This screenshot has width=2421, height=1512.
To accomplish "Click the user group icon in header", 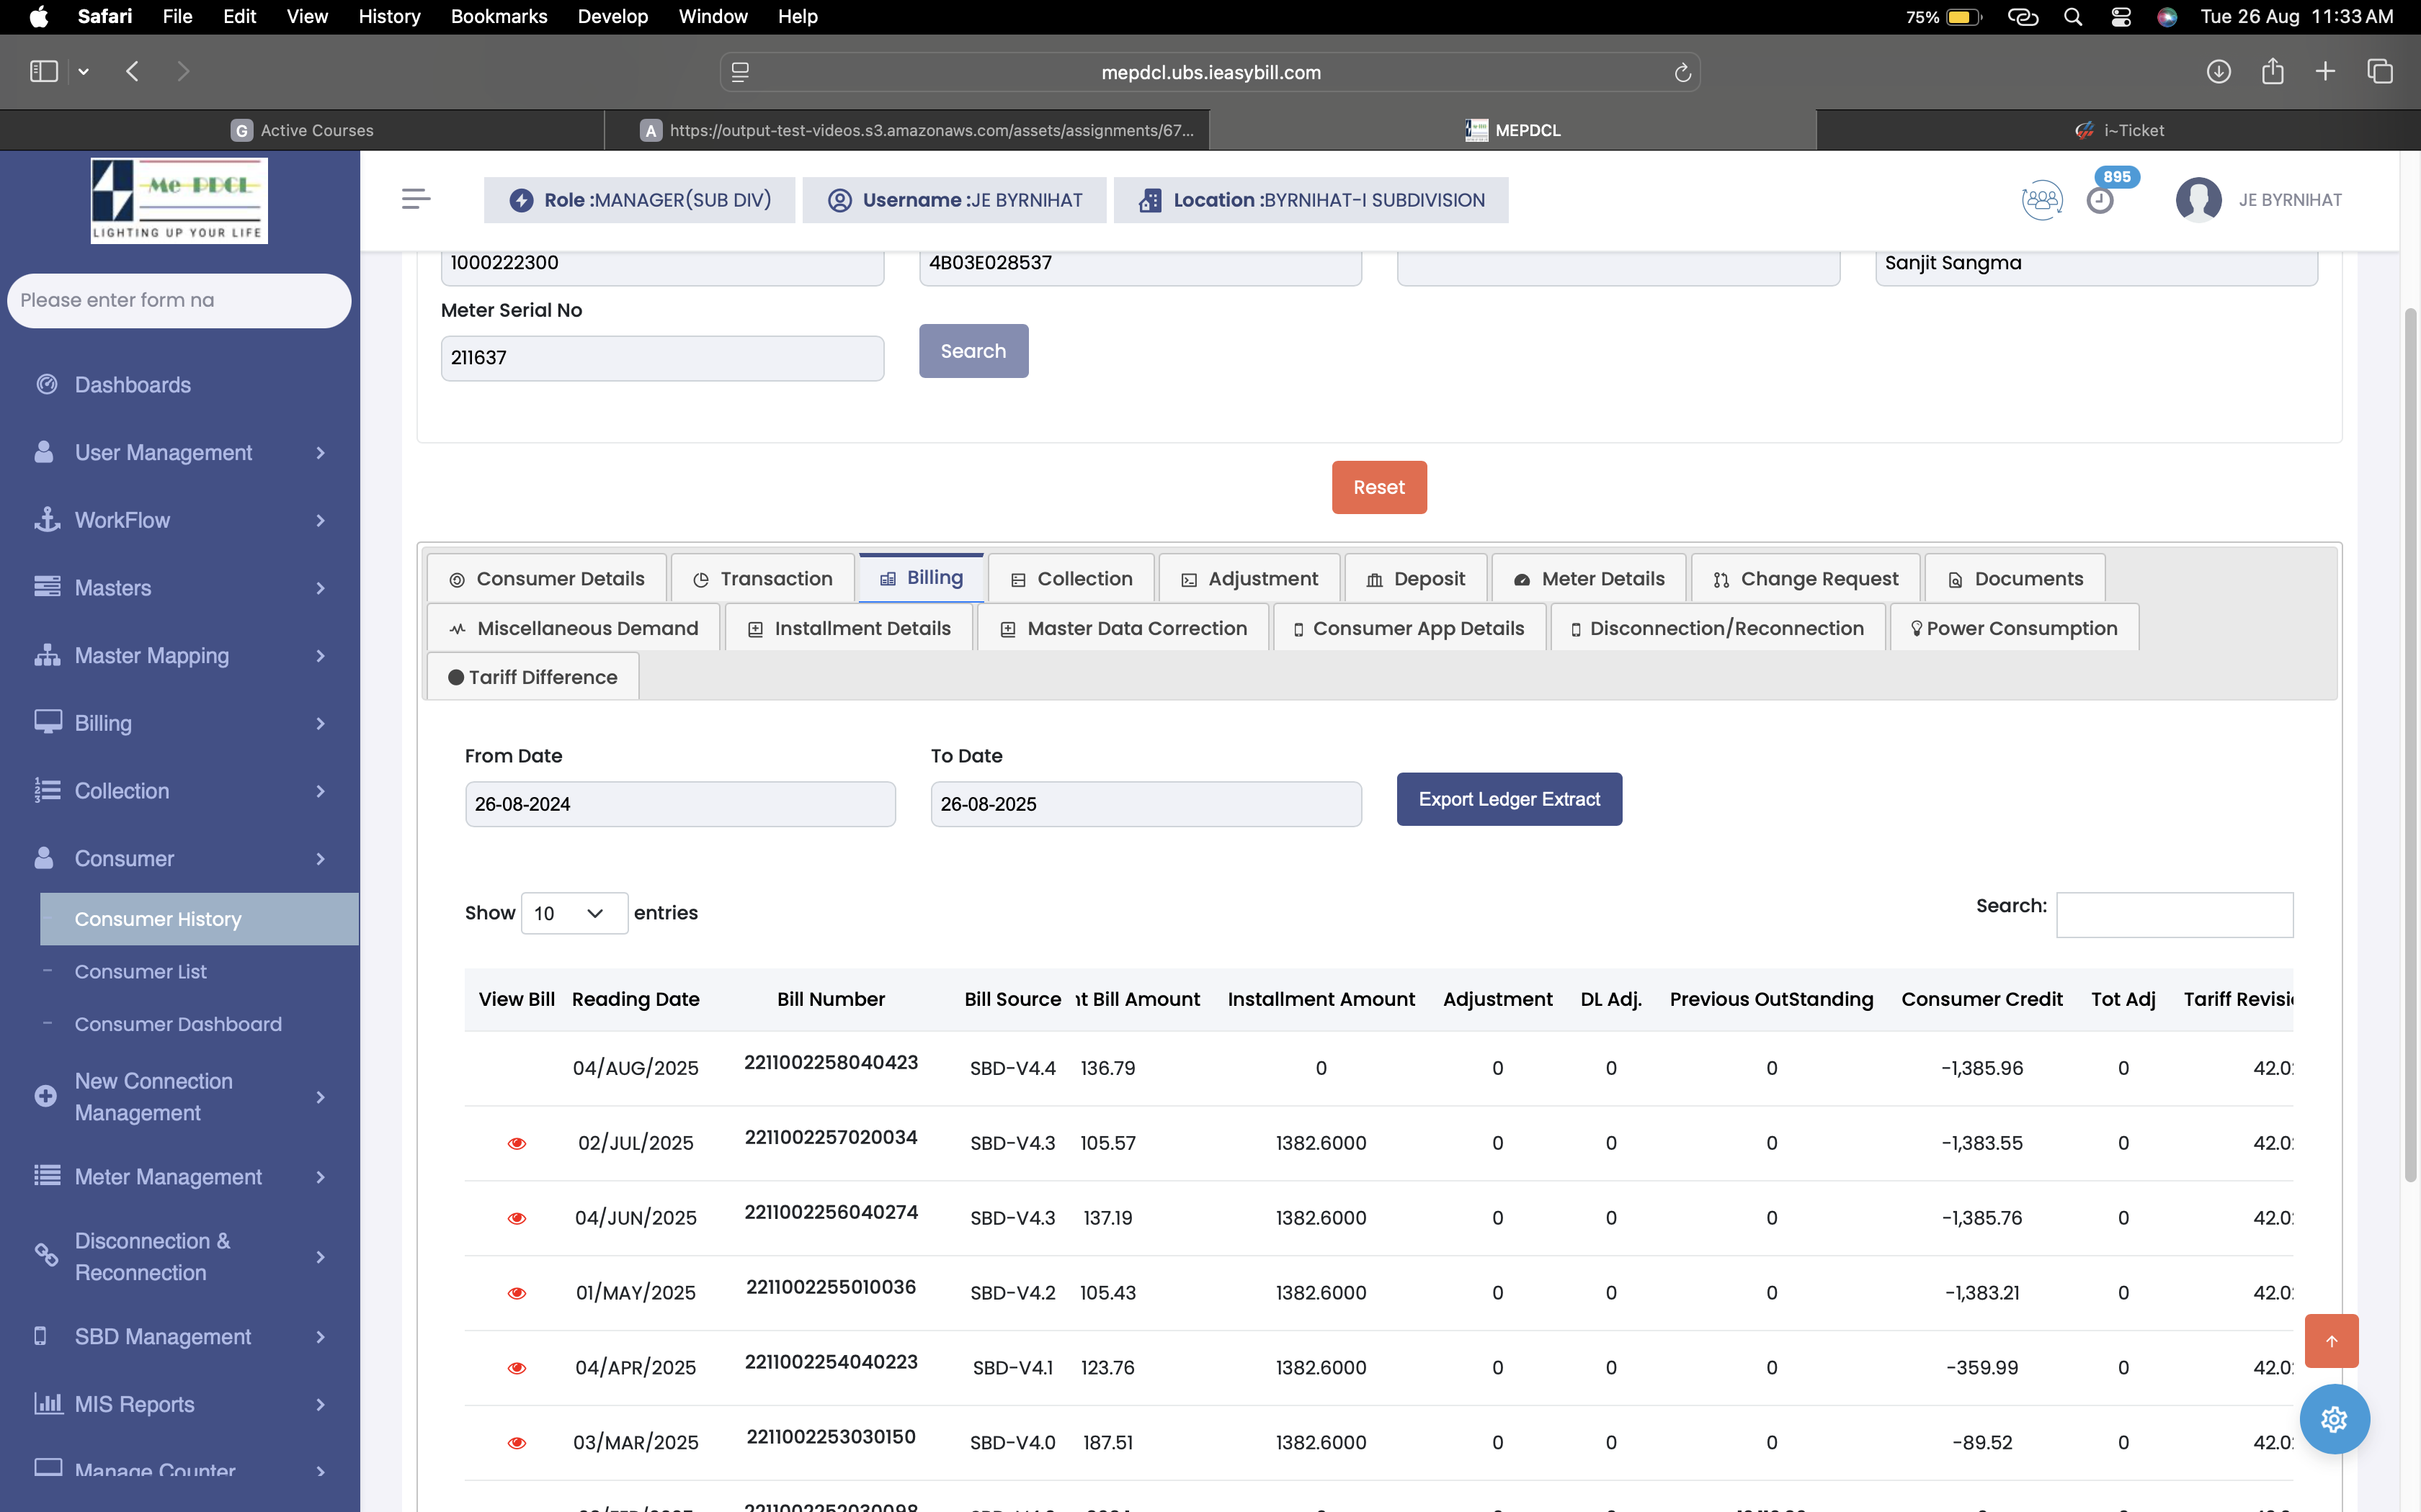I will (2041, 200).
